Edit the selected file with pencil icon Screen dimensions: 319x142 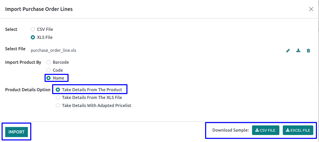(288, 51)
